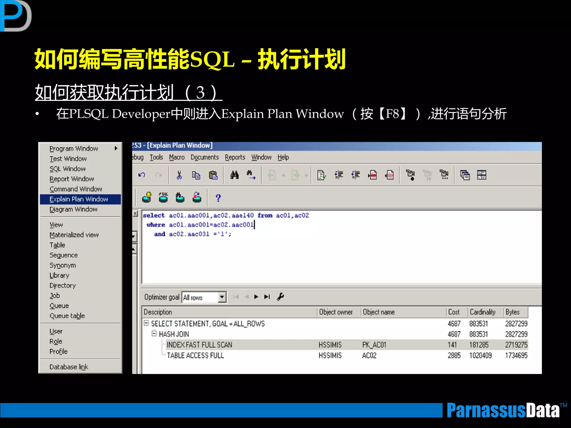The height and width of the screenshot is (428, 571).
Task: Open the Reports menu
Action: [235, 157]
